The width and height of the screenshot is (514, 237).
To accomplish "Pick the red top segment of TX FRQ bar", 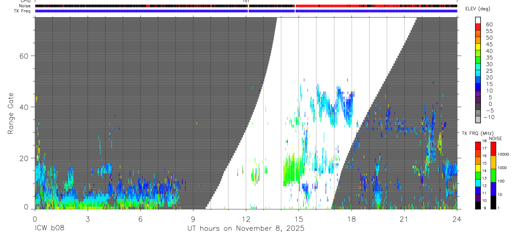I will (478, 146).
